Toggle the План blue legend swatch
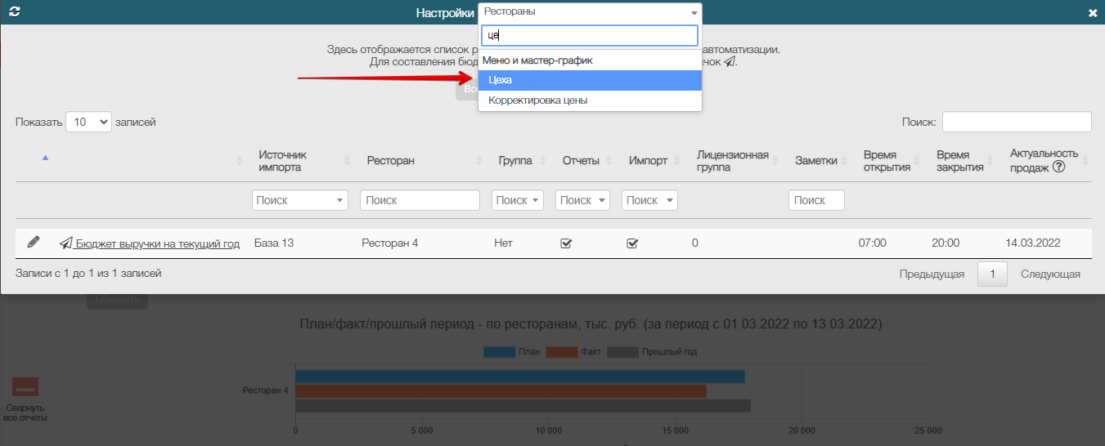Screen dimensions: 1105x446 [x=499, y=352]
